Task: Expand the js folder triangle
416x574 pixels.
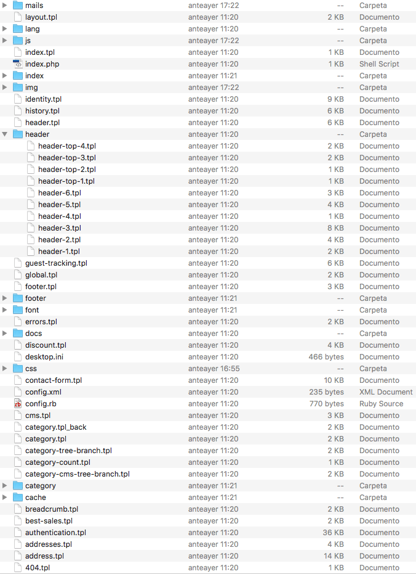Action: point(5,41)
